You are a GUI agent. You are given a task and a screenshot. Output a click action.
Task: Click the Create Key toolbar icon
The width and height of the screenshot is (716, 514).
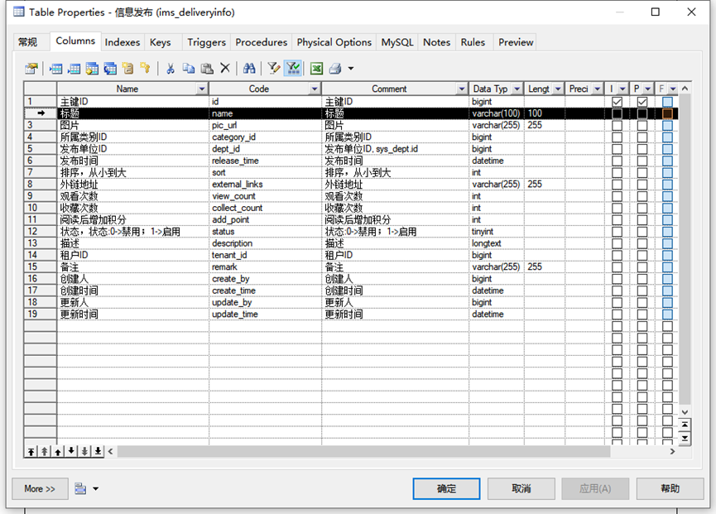click(145, 69)
